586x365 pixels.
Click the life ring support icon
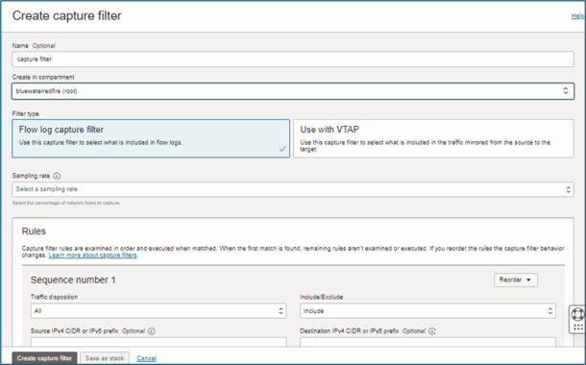578,314
